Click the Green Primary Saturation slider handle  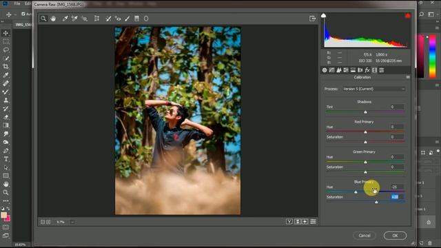(365, 172)
